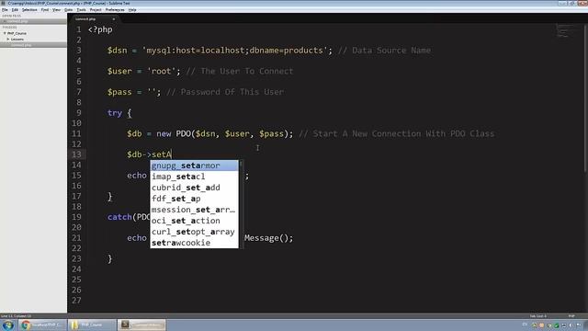Click PHP syntax selector in status bar

coord(571,316)
